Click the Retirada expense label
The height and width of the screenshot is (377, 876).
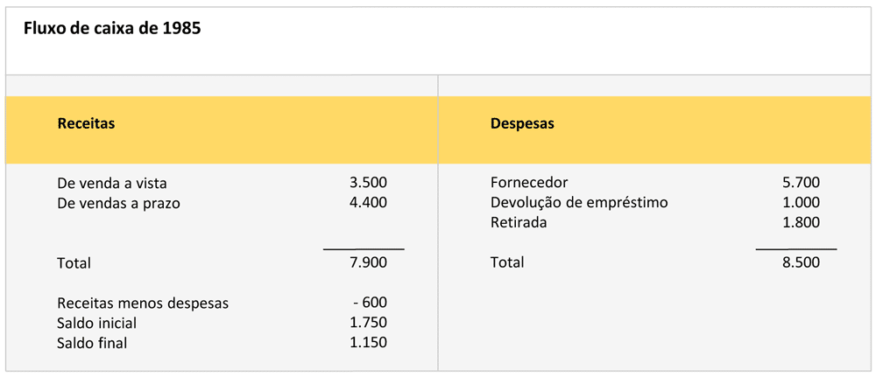coord(519,222)
